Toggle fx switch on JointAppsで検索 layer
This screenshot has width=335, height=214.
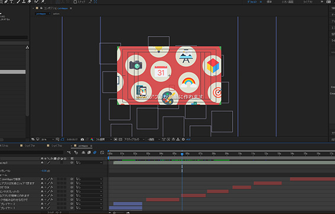(52, 179)
